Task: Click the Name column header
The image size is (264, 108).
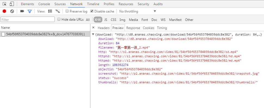Action: coord(45,28)
